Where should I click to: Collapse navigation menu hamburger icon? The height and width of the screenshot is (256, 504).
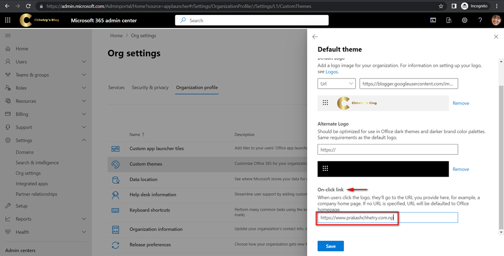[8, 36]
